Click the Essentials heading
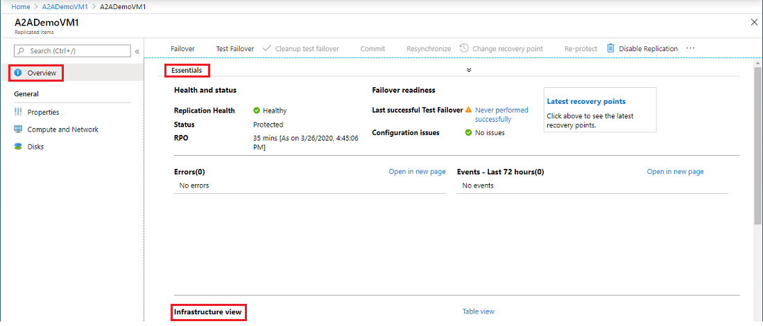This screenshot has height=326, width=763. click(x=187, y=71)
